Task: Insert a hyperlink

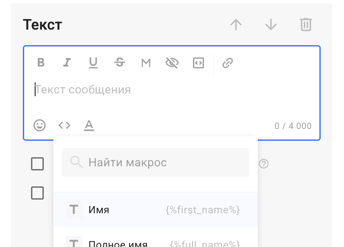Action: pyautogui.click(x=228, y=63)
